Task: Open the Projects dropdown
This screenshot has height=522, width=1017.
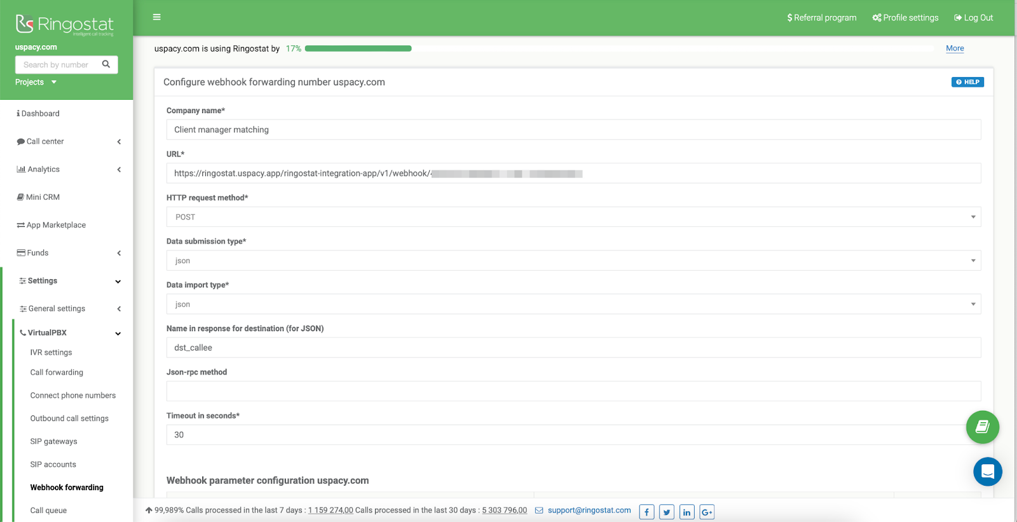Action: click(36, 82)
